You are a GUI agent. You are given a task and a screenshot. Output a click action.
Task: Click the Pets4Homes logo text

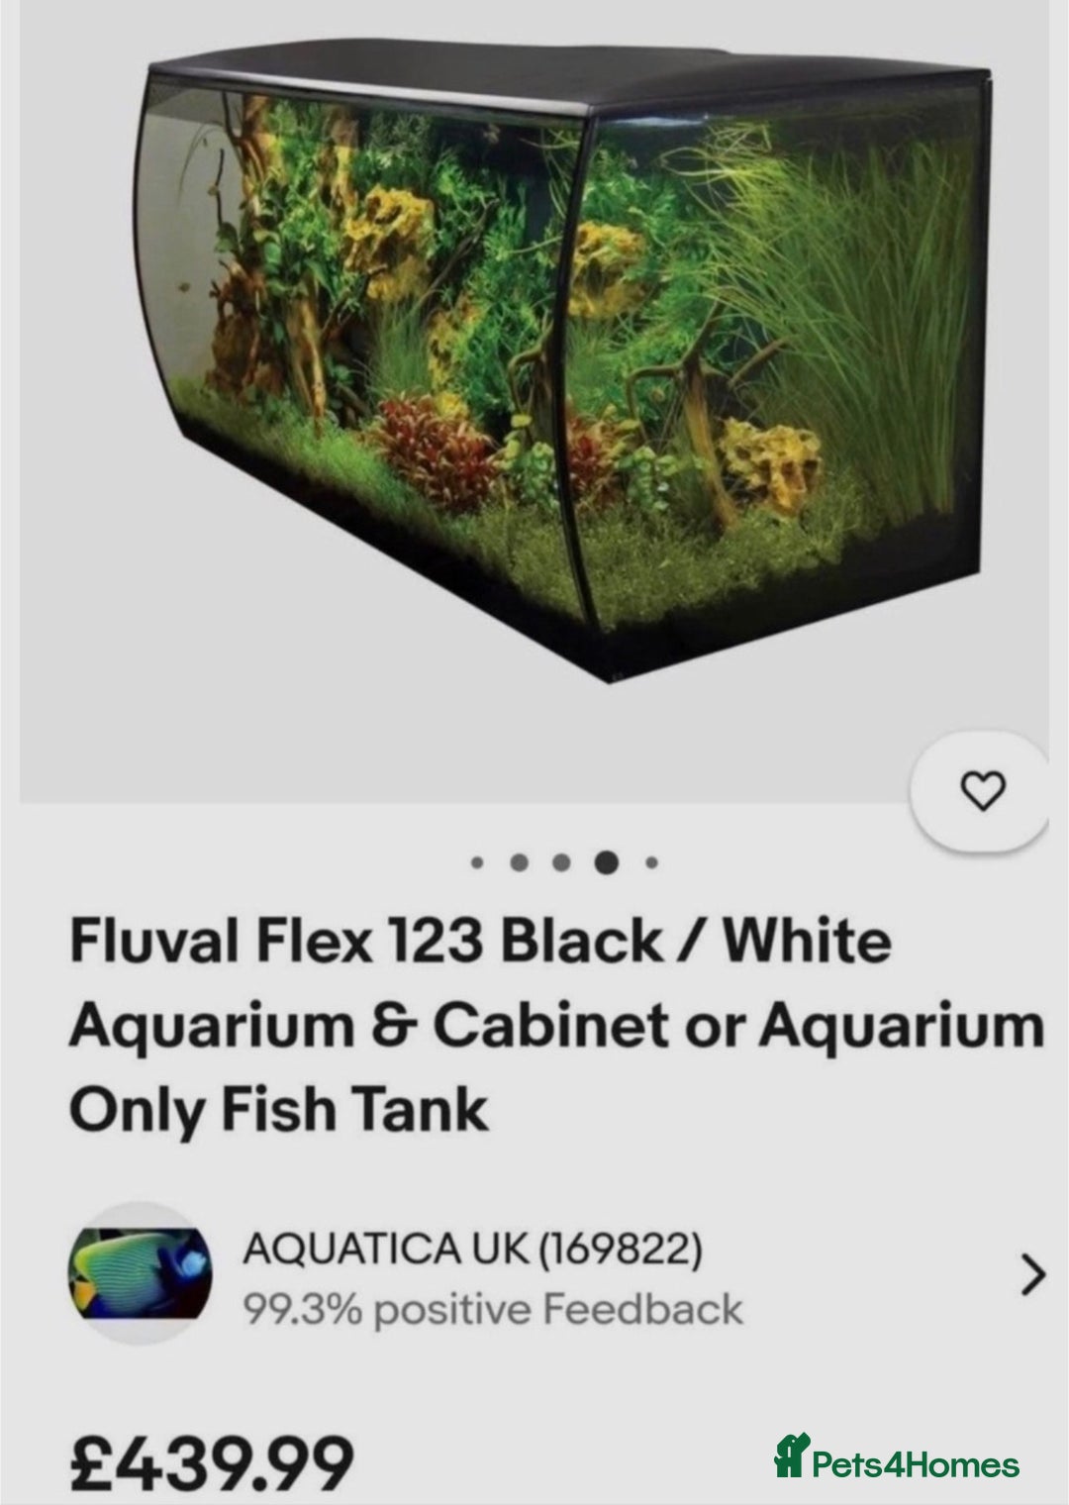[x=915, y=1464]
